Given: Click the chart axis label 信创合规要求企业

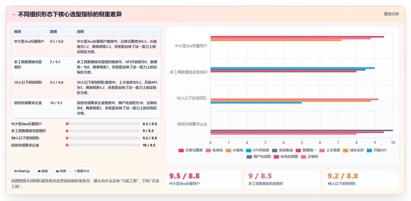Looking at the screenshot, I should 192,124.
